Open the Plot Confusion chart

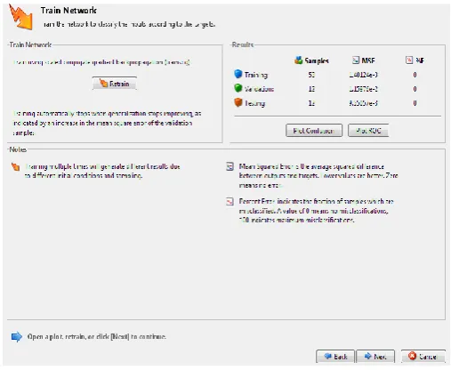[314, 131]
